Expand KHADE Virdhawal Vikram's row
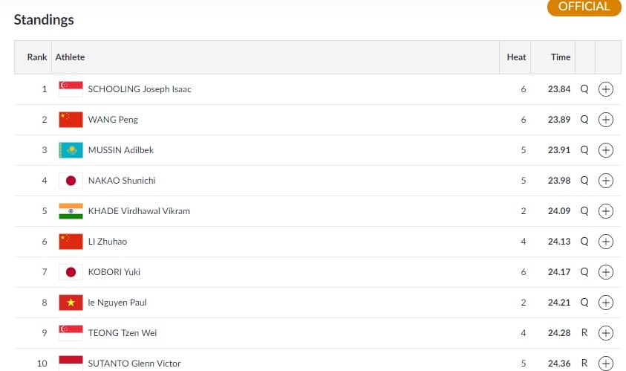Screen dimensions: 626x371 click(606, 211)
